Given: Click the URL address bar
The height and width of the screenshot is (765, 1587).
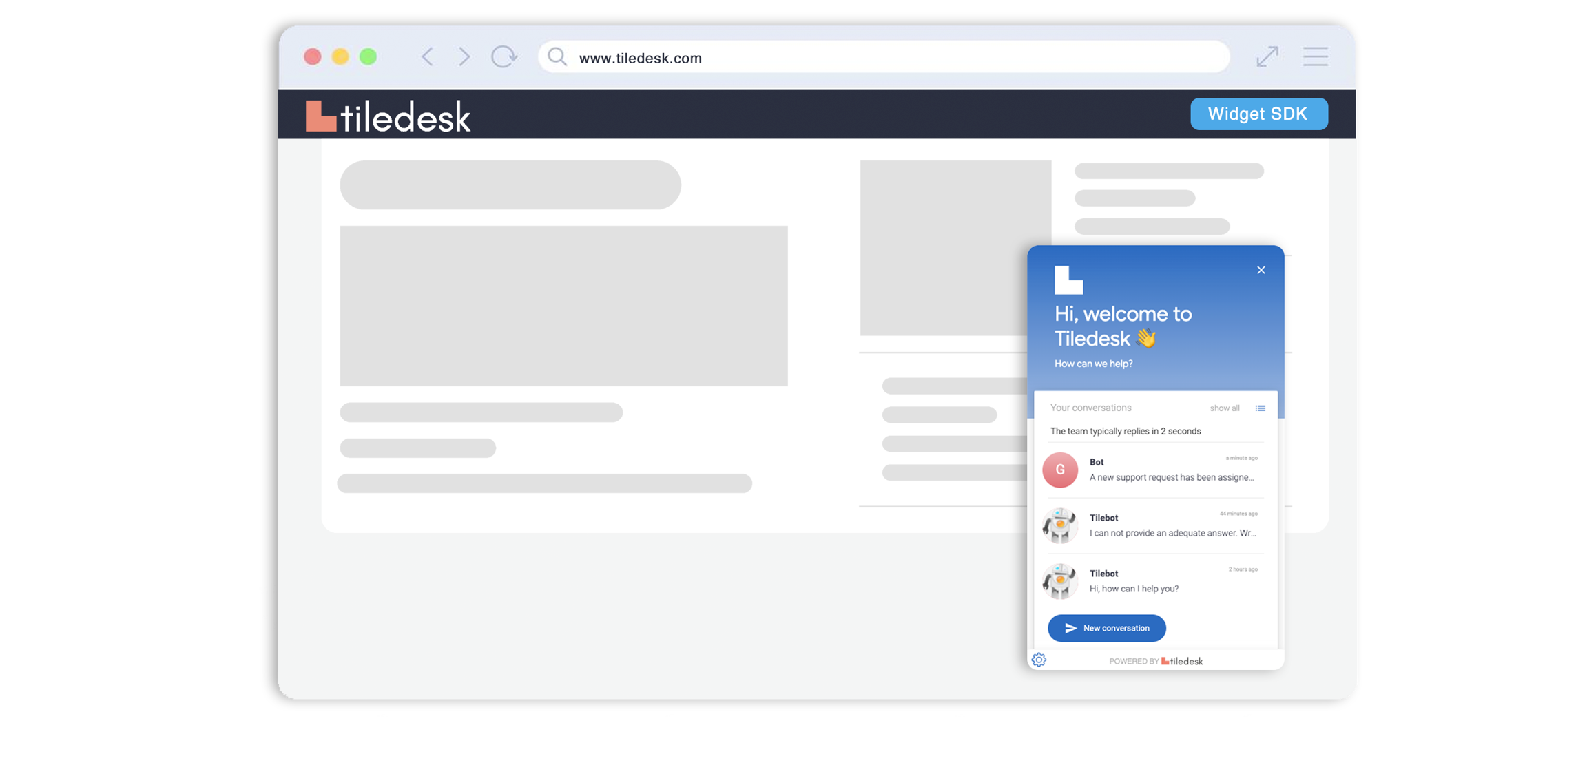Looking at the screenshot, I should tap(882, 58).
